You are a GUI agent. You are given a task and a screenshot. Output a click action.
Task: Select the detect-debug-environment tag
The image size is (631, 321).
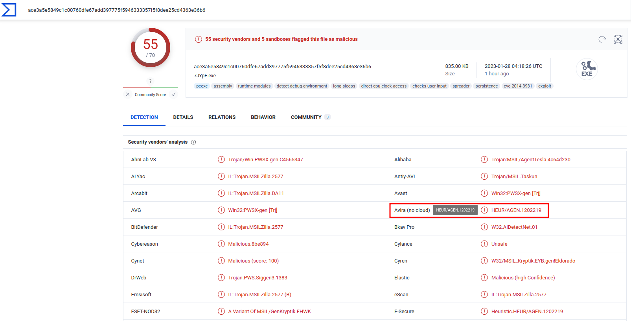pos(302,86)
